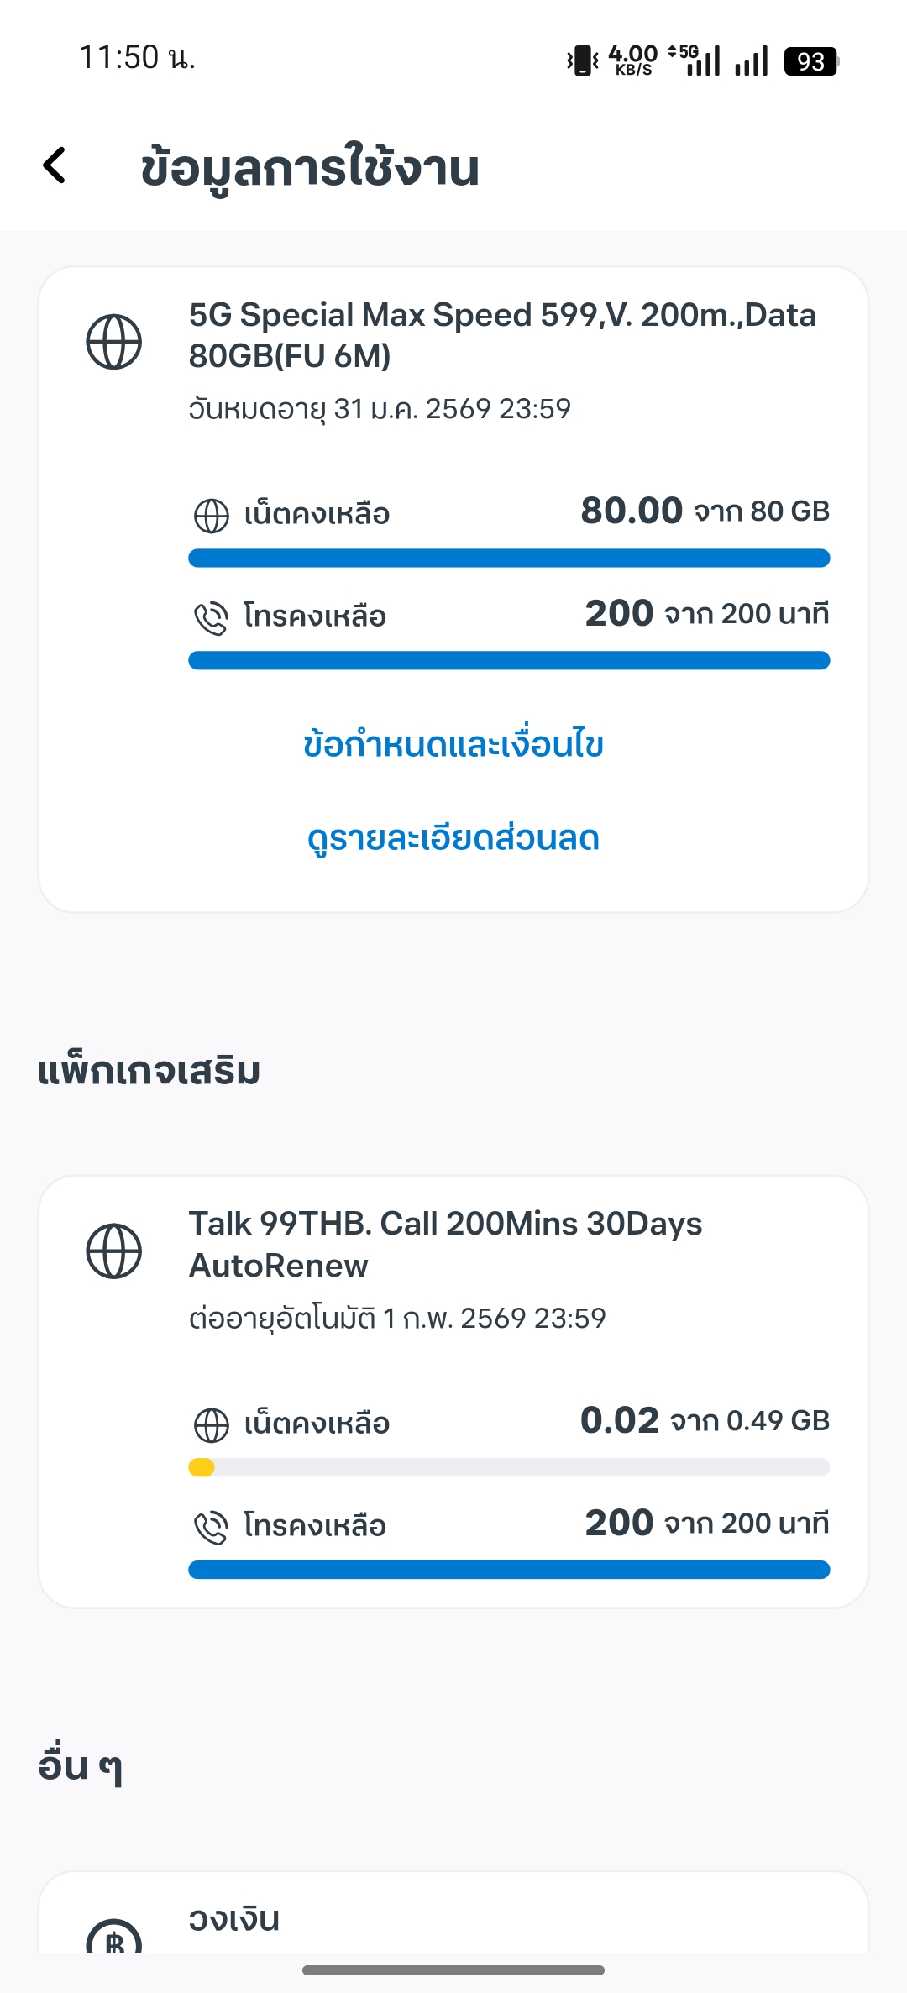907x1993 pixels.
Task: Tap the วงเงิน card title
Action: [234, 1920]
